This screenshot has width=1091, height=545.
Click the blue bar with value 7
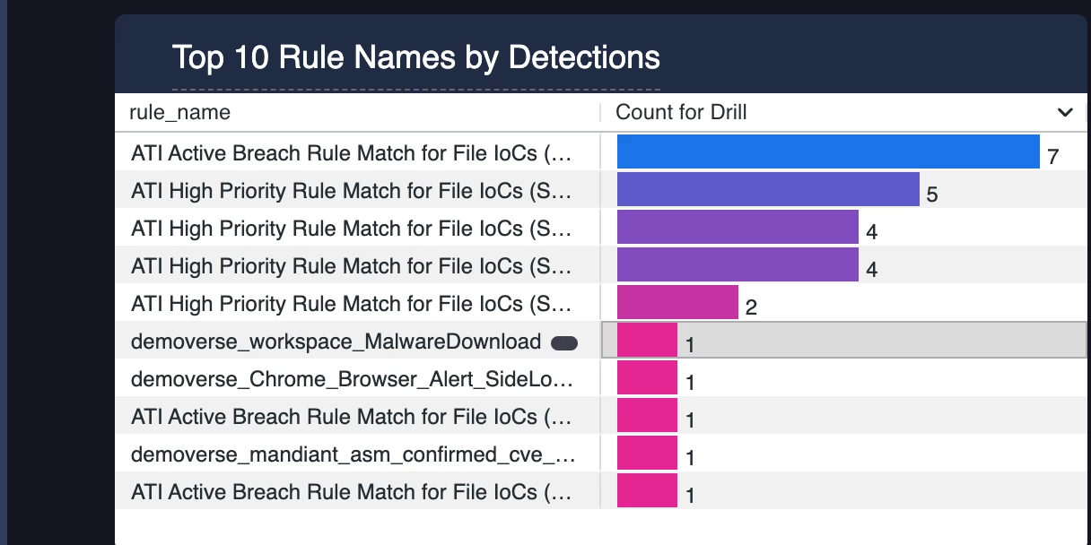[x=828, y=151]
